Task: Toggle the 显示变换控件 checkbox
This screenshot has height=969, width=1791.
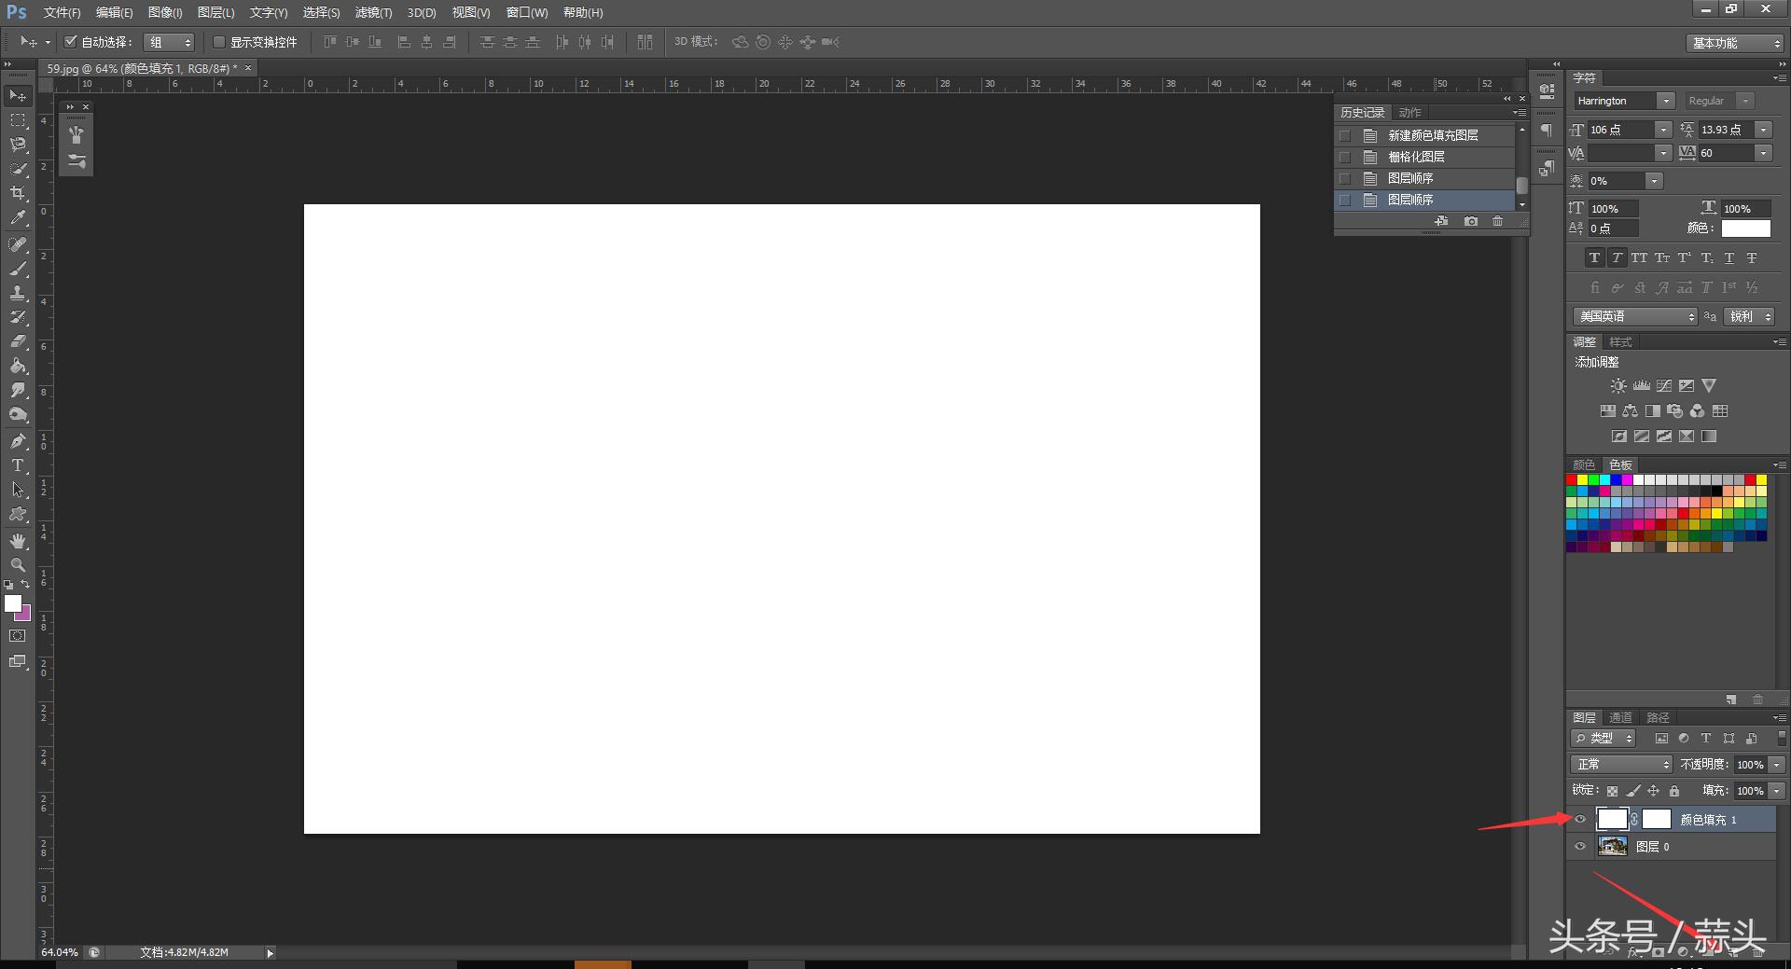Action: 219,42
